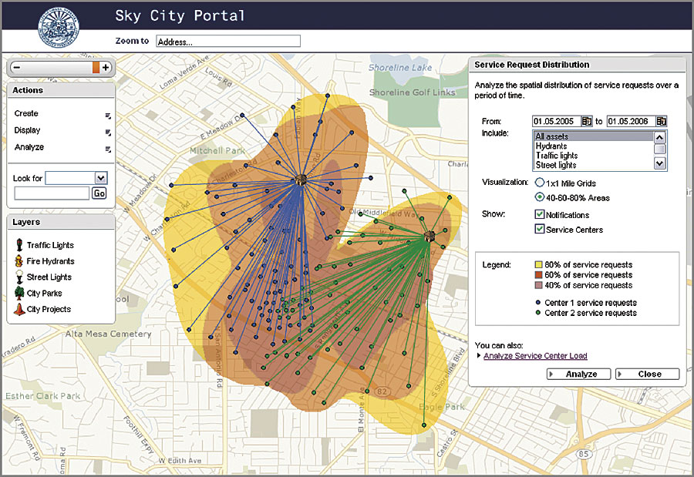Click the City Projects cone icon

[x=19, y=309]
